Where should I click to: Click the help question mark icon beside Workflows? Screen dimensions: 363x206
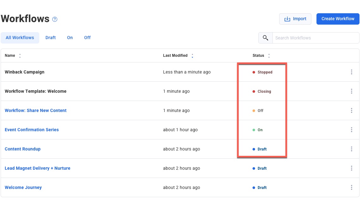tap(55, 19)
